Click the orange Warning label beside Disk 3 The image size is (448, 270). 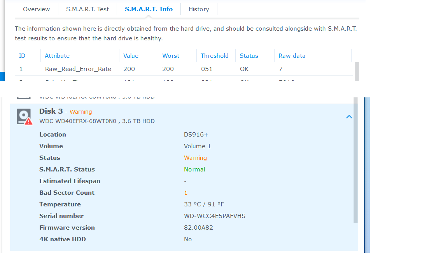(81, 111)
